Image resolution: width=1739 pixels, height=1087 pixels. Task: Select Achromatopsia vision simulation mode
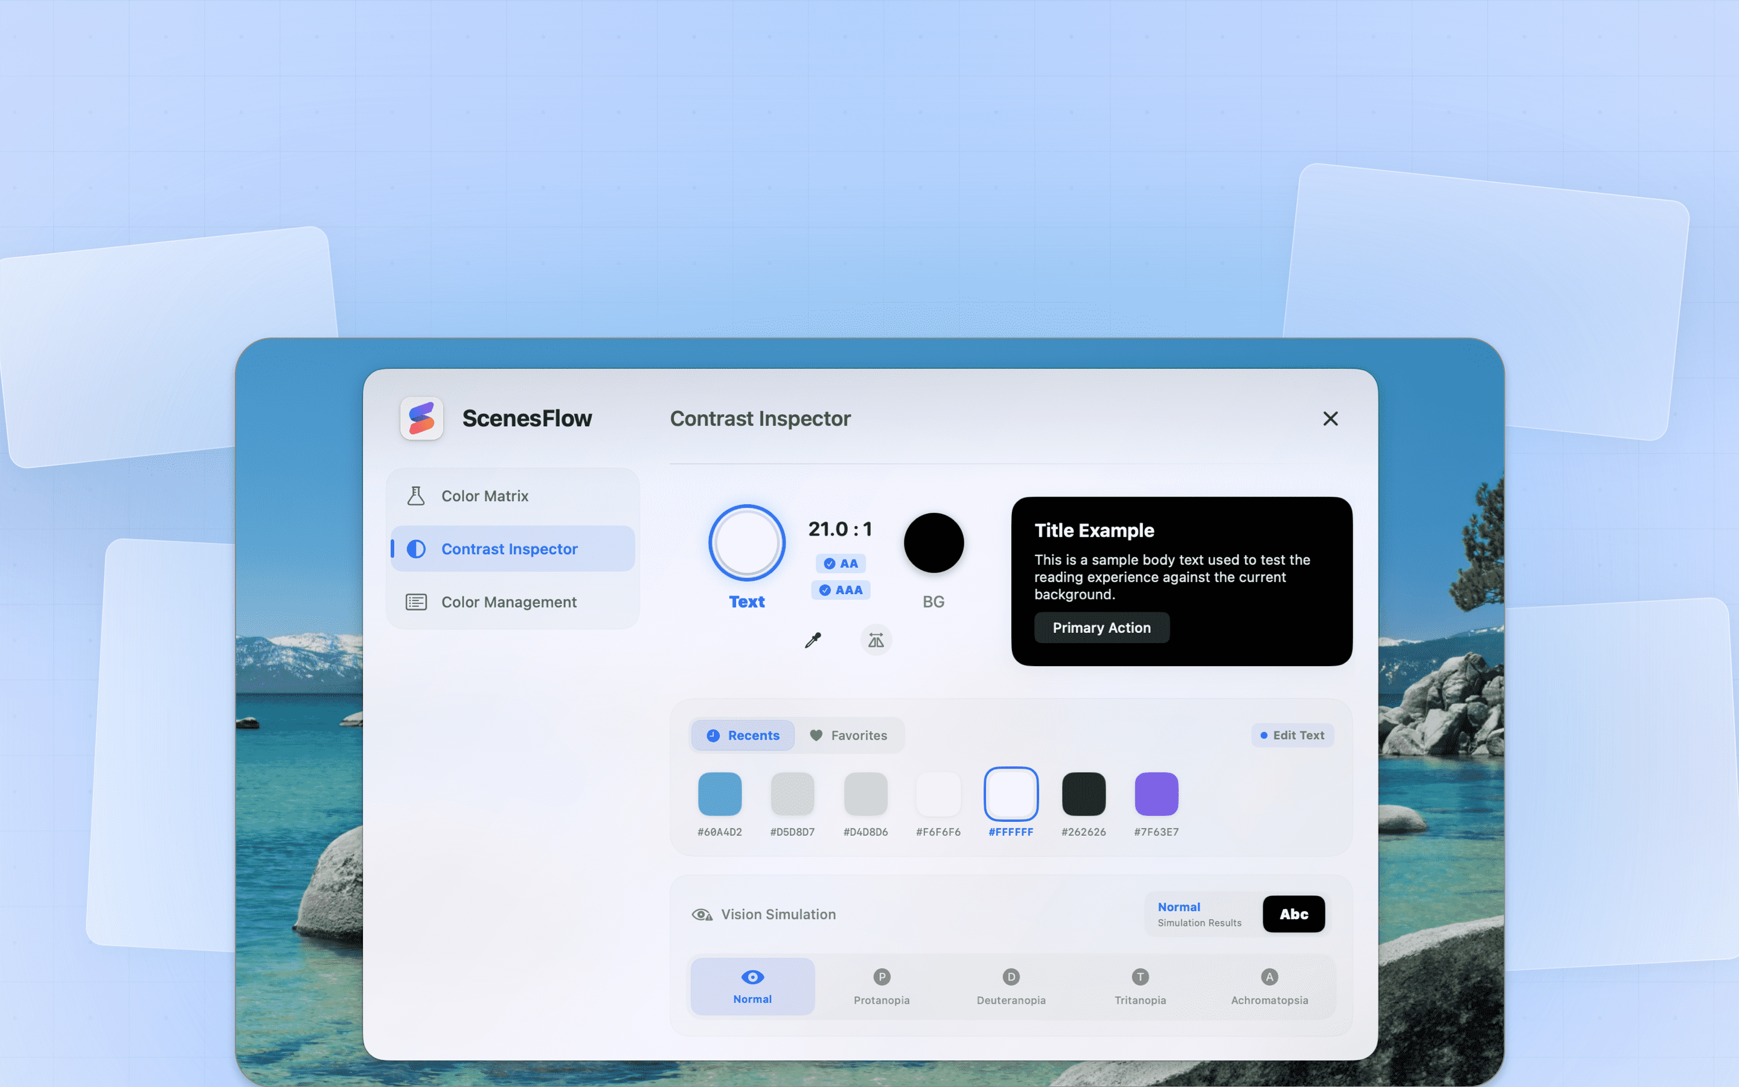1270,986
